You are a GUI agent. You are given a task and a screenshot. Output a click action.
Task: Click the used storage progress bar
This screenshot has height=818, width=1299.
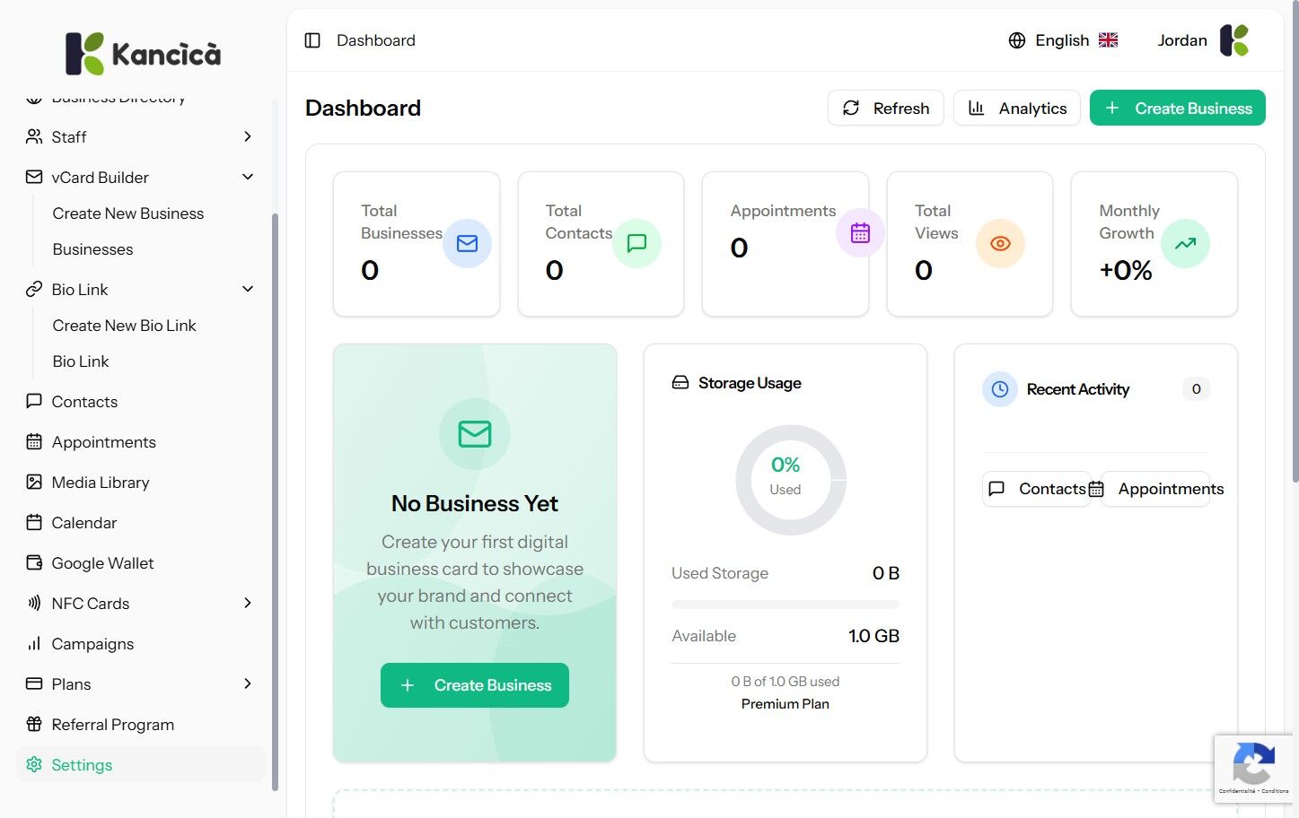[x=786, y=605]
